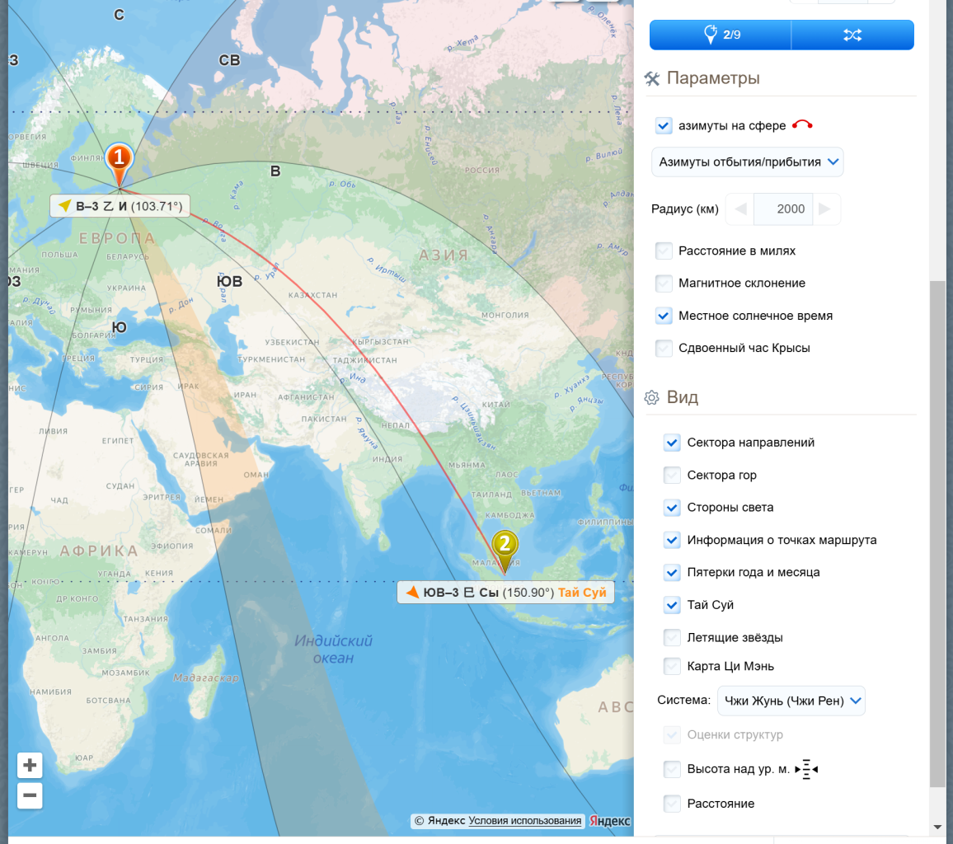Open the Система Чжи Жунь dropdown
Image resolution: width=953 pixels, height=844 pixels.
(791, 701)
